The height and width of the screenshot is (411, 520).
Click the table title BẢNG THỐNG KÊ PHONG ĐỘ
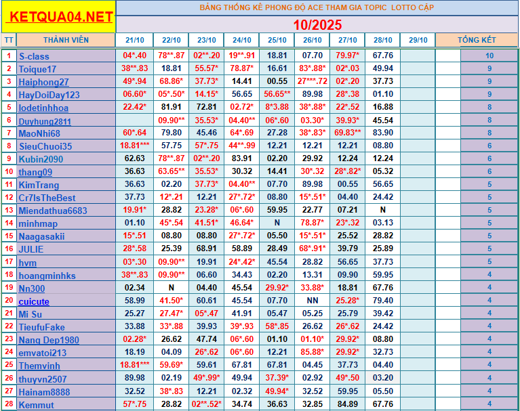(317, 7)
